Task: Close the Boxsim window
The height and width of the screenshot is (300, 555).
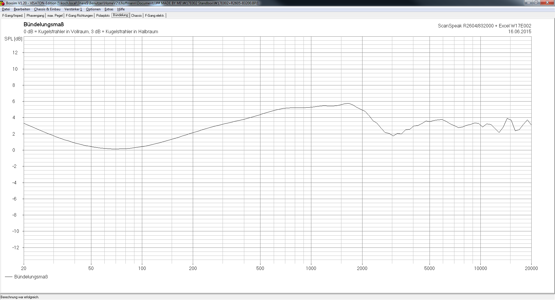Action: [x=547, y=3]
